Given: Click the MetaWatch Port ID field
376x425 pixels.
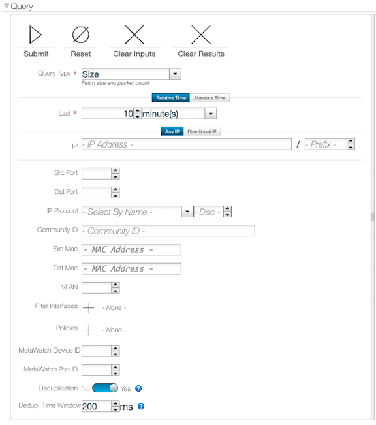Looking at the screenshot, I should [x=97, y=370].
